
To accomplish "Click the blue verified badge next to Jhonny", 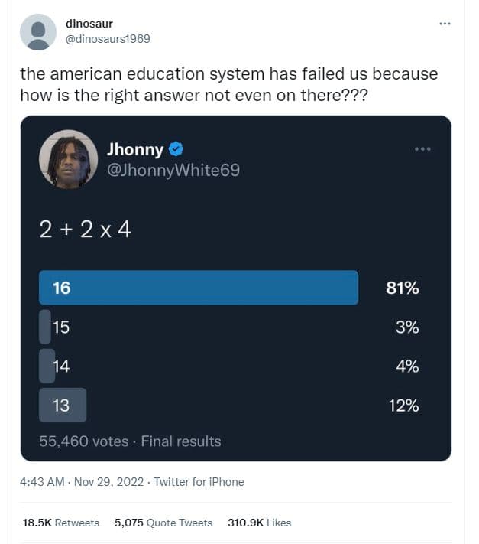I will point(176,149).
